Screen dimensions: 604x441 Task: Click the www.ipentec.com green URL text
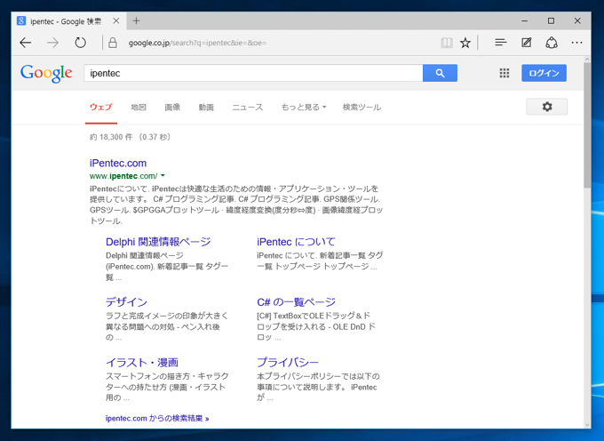click(123, 176)
